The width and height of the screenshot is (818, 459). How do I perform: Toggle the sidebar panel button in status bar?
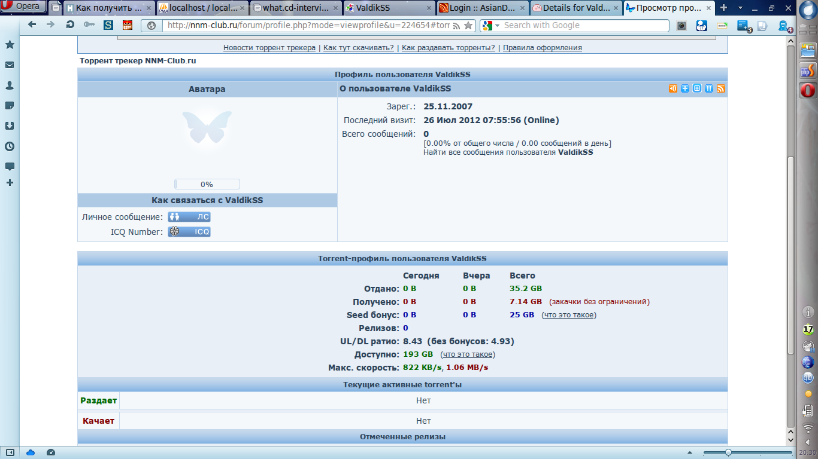pos(10,452)
